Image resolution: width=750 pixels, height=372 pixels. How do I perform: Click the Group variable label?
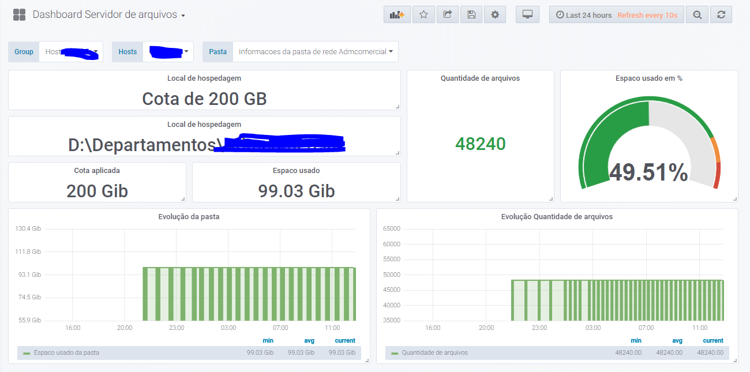click(x=24, y=52)
